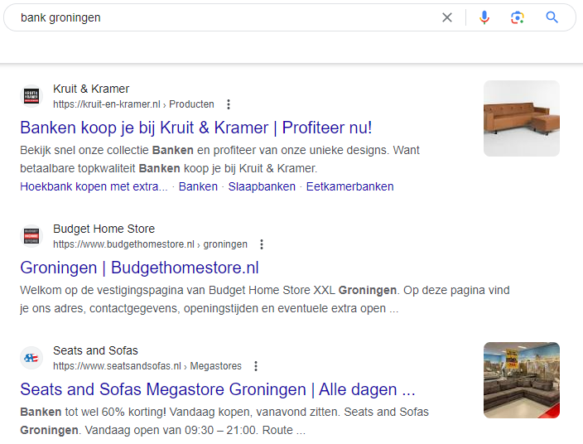Click the brown sofa thumbnail image
This screenshot has width=583, height=444.
click(522, 118)
